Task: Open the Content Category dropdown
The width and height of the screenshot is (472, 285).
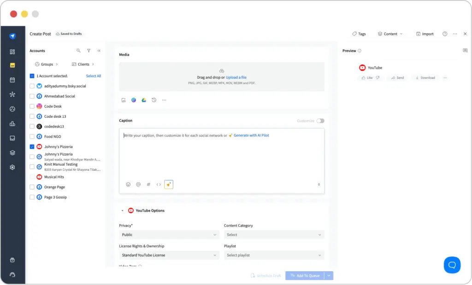Action: [x=274, y=235]
